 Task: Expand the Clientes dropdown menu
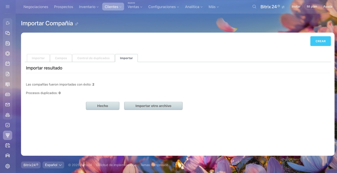pyautogui.click(x=113, y=7)
